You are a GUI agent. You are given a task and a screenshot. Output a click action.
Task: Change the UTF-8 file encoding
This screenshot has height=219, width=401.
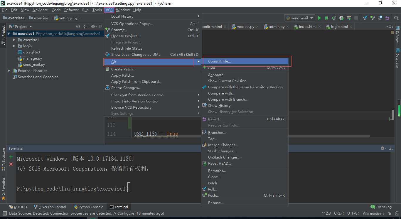(353, 213)
